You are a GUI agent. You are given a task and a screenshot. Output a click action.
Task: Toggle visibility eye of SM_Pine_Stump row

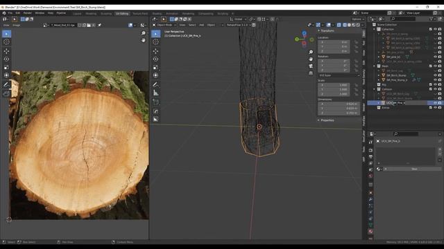(435, 80)
